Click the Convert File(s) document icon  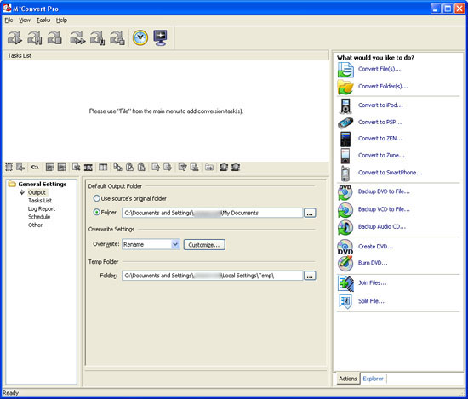pyautogui.click(x=345, y=70)
